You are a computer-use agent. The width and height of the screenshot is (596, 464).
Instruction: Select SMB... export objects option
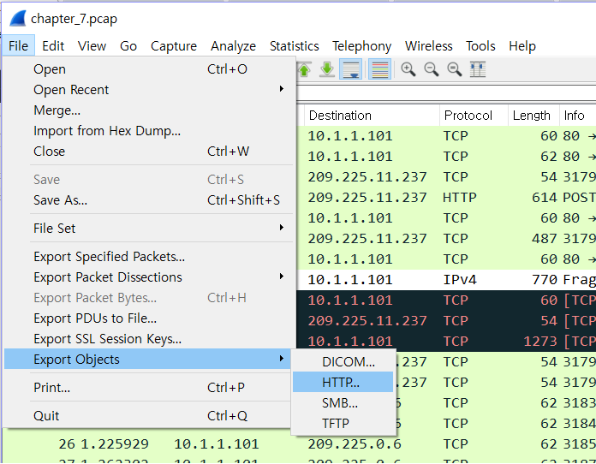[x=343, y=402]
